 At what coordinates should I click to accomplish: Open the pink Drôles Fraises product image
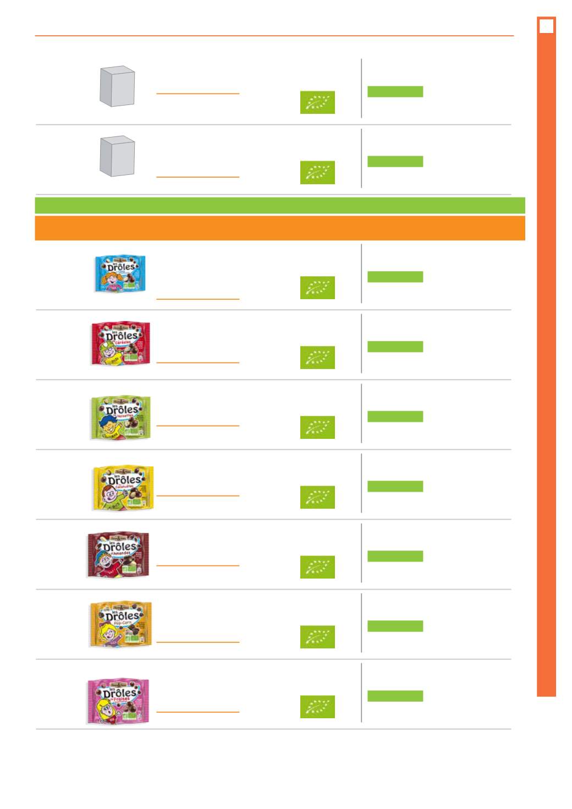tap(118, 701)
